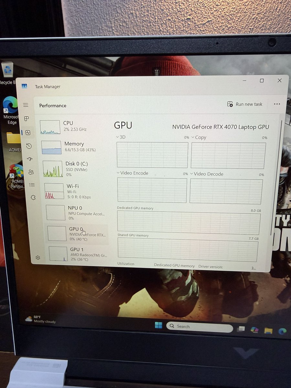The image size is (291, 388).
Task: Open the three-dots more options menu
Action: [277, 104]
